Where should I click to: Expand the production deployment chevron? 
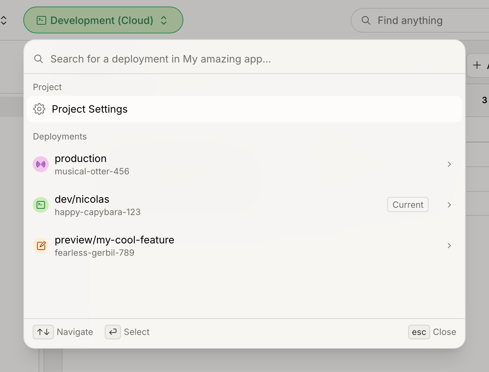449,164
